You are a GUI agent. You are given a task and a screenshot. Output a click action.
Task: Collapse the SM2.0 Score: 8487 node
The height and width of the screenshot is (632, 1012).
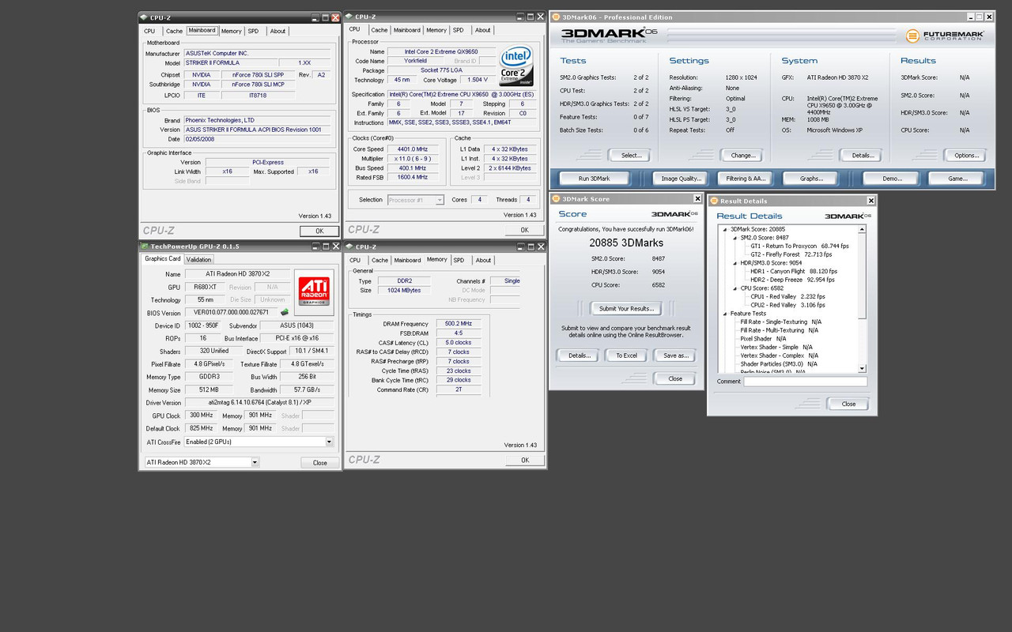tap(734, 237)
